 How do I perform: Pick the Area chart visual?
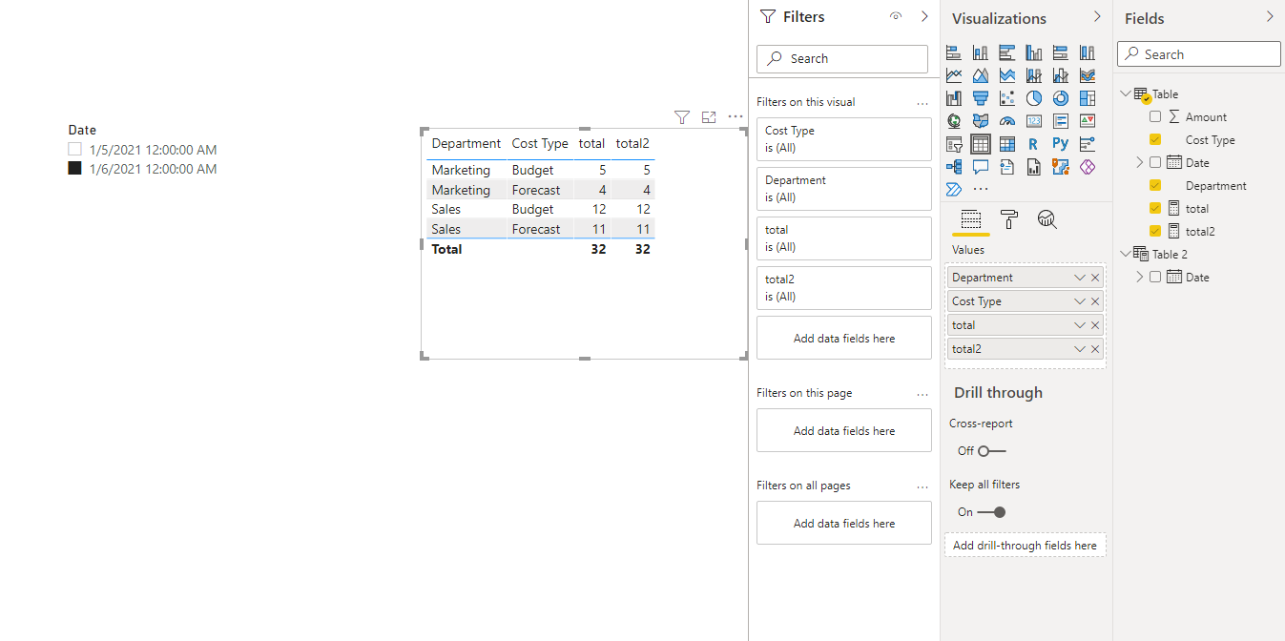click(x=981, y=75)
